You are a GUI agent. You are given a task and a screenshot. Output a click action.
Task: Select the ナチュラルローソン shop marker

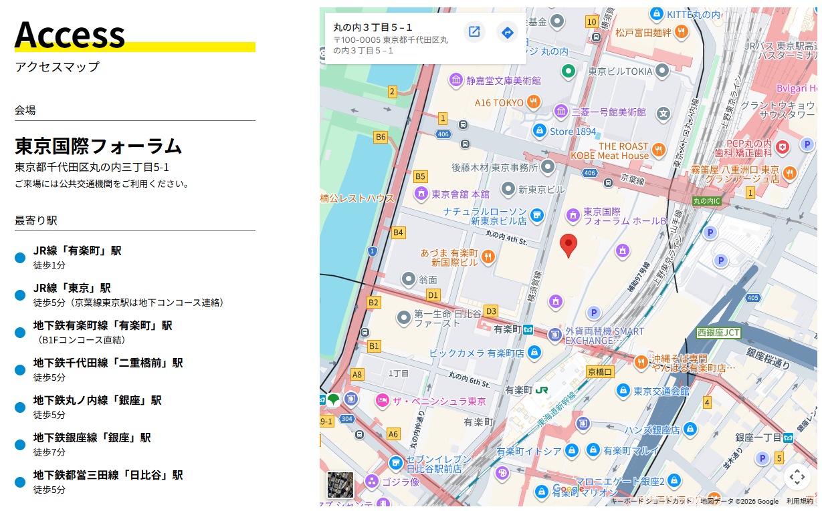point(537,215)
